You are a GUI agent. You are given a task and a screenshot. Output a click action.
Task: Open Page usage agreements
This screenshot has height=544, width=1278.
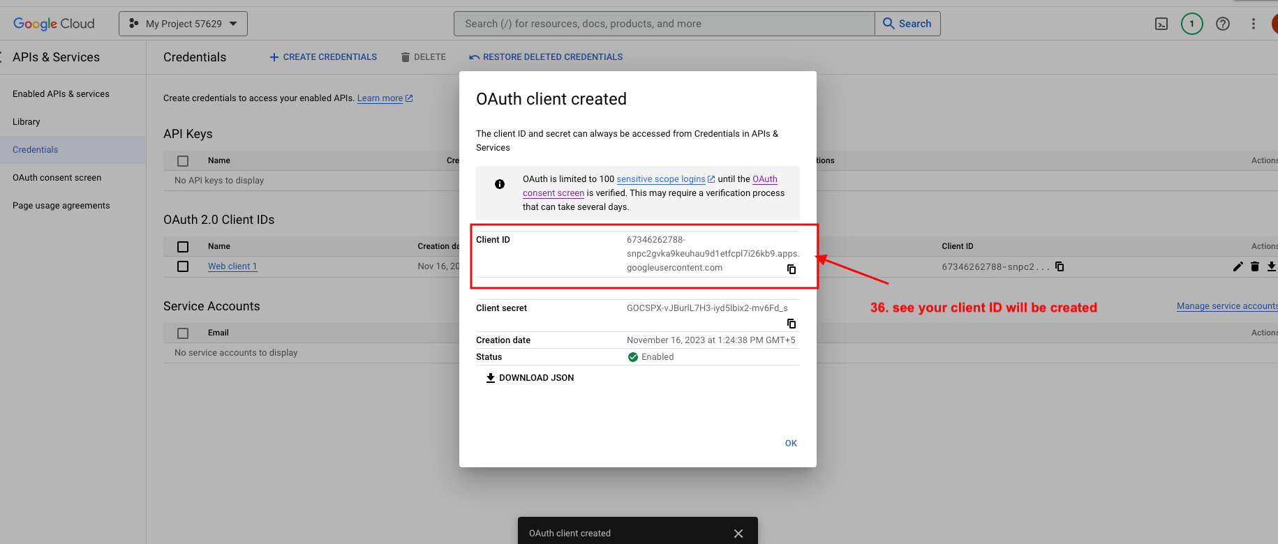click(x=61, y=206)
